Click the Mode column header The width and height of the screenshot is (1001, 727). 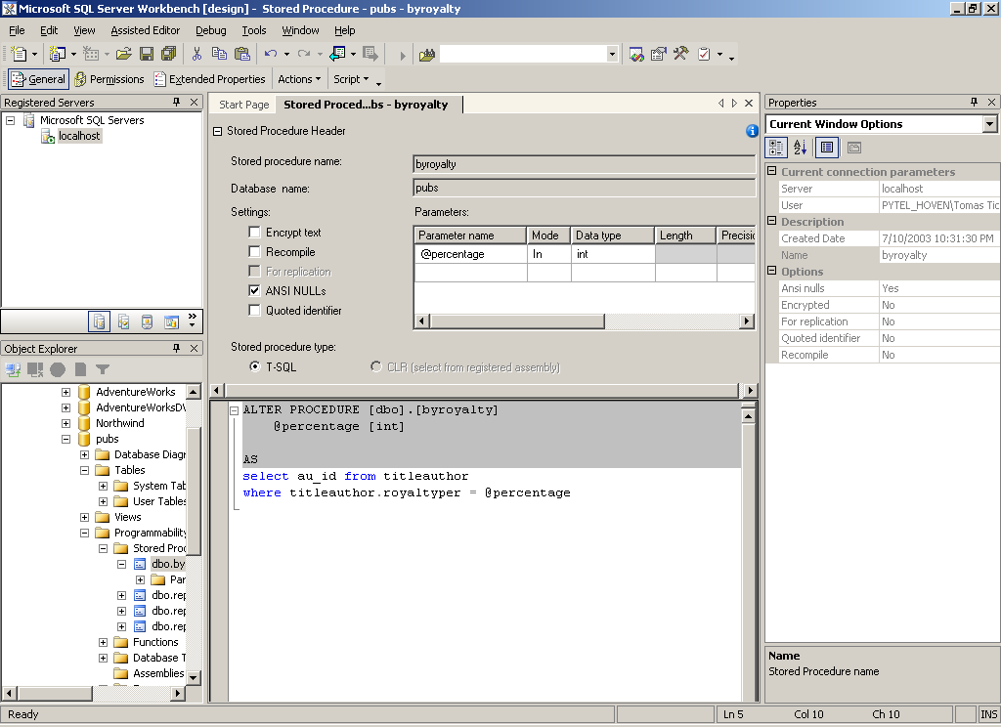549,235
